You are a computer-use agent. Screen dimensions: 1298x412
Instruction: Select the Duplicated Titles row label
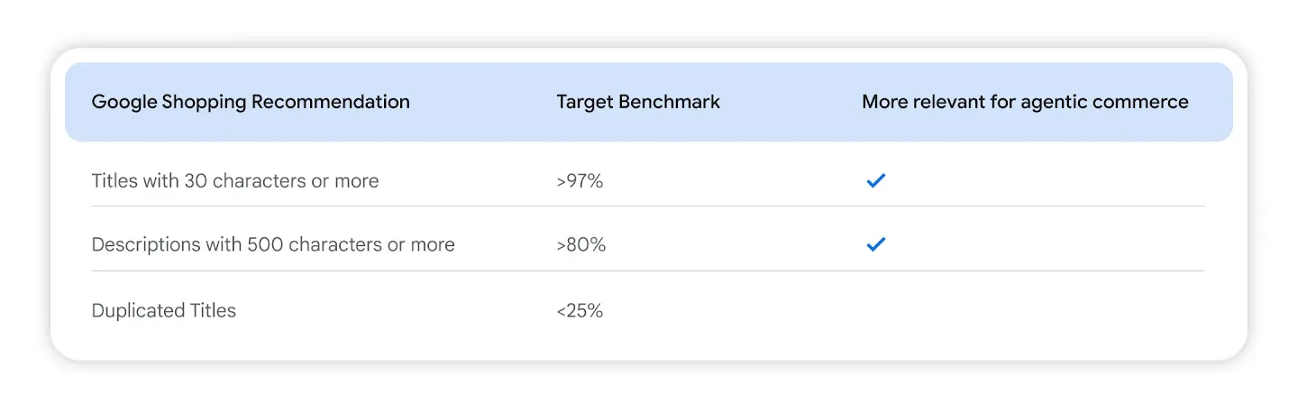point(164,311)
